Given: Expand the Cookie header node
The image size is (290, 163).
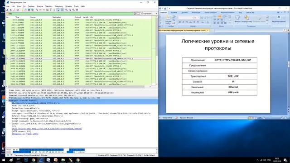Looking at the screenshot, I should point(10,124).
